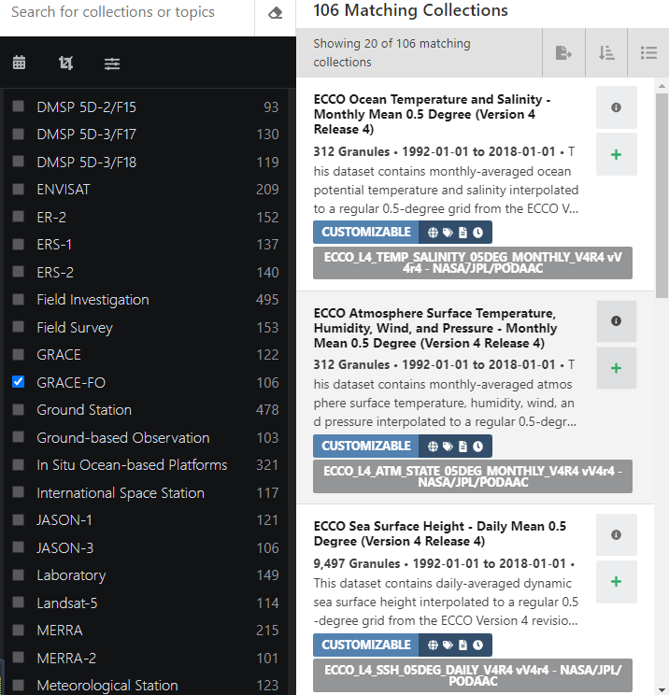Select the ERS-2 platform label
669x695 pixels.
55,272
